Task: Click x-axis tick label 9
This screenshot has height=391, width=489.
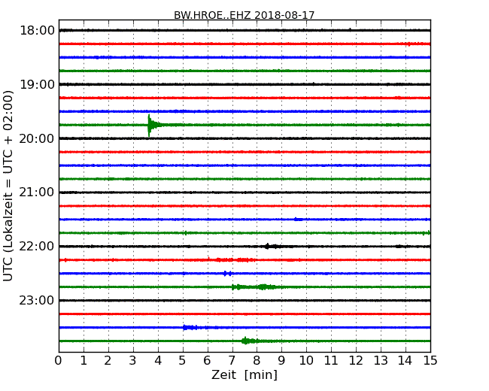Action: [281, 361]
